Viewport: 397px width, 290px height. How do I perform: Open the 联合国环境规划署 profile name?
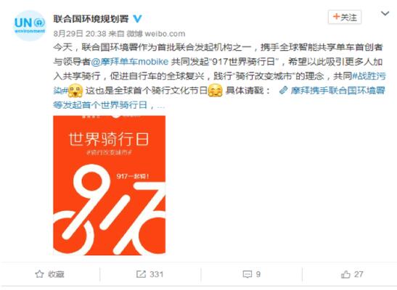click(91, 18)
